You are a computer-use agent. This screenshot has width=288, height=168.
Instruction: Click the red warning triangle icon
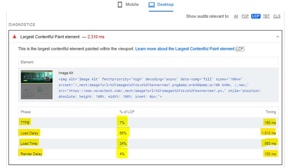[x=14, y=37]
